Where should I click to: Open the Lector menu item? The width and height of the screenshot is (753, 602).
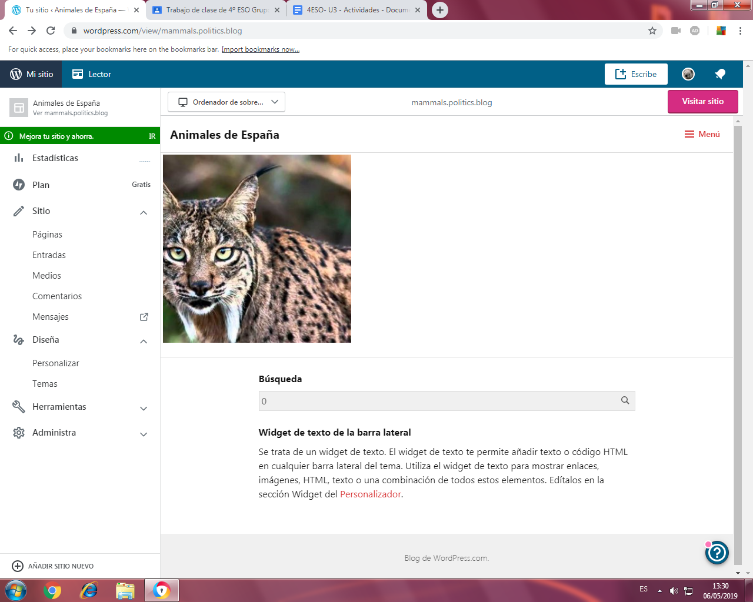92,74
